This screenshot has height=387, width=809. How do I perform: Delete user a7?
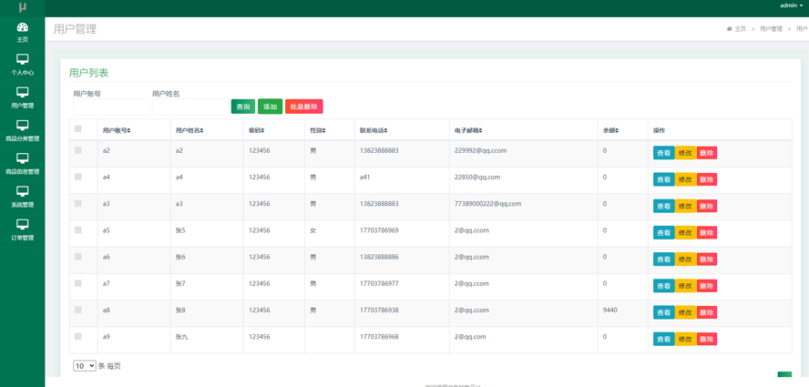pyautogui.click(x=706, y=286)
